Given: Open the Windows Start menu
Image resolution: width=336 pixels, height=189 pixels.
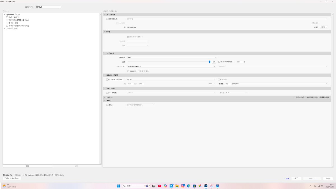Looking at the screenshot, I should (x=118, y=186).
